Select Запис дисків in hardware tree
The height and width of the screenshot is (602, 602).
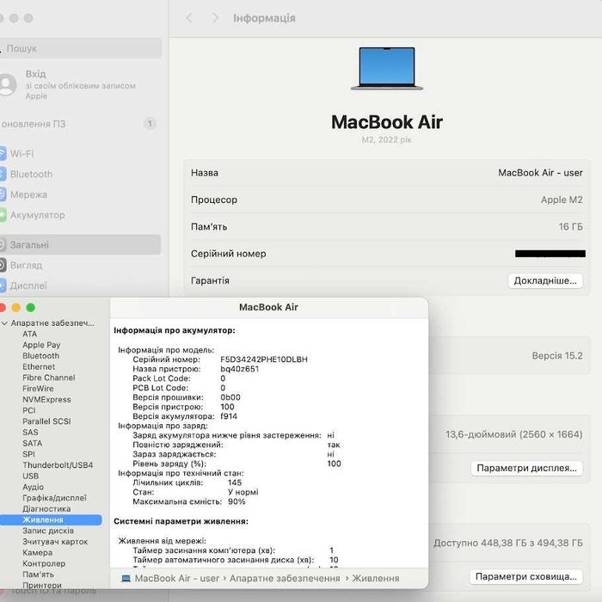48,531
